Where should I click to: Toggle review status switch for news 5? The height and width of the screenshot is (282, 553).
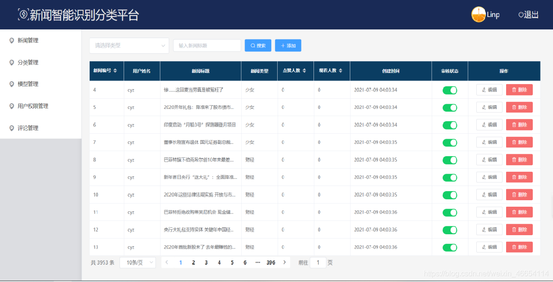point(450,107)
